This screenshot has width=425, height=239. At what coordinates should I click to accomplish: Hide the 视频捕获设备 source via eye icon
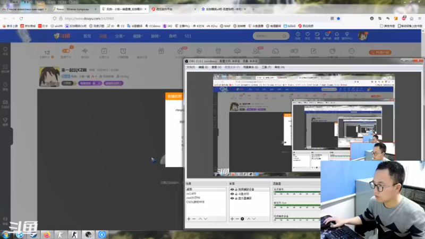(x=232, y=190)
